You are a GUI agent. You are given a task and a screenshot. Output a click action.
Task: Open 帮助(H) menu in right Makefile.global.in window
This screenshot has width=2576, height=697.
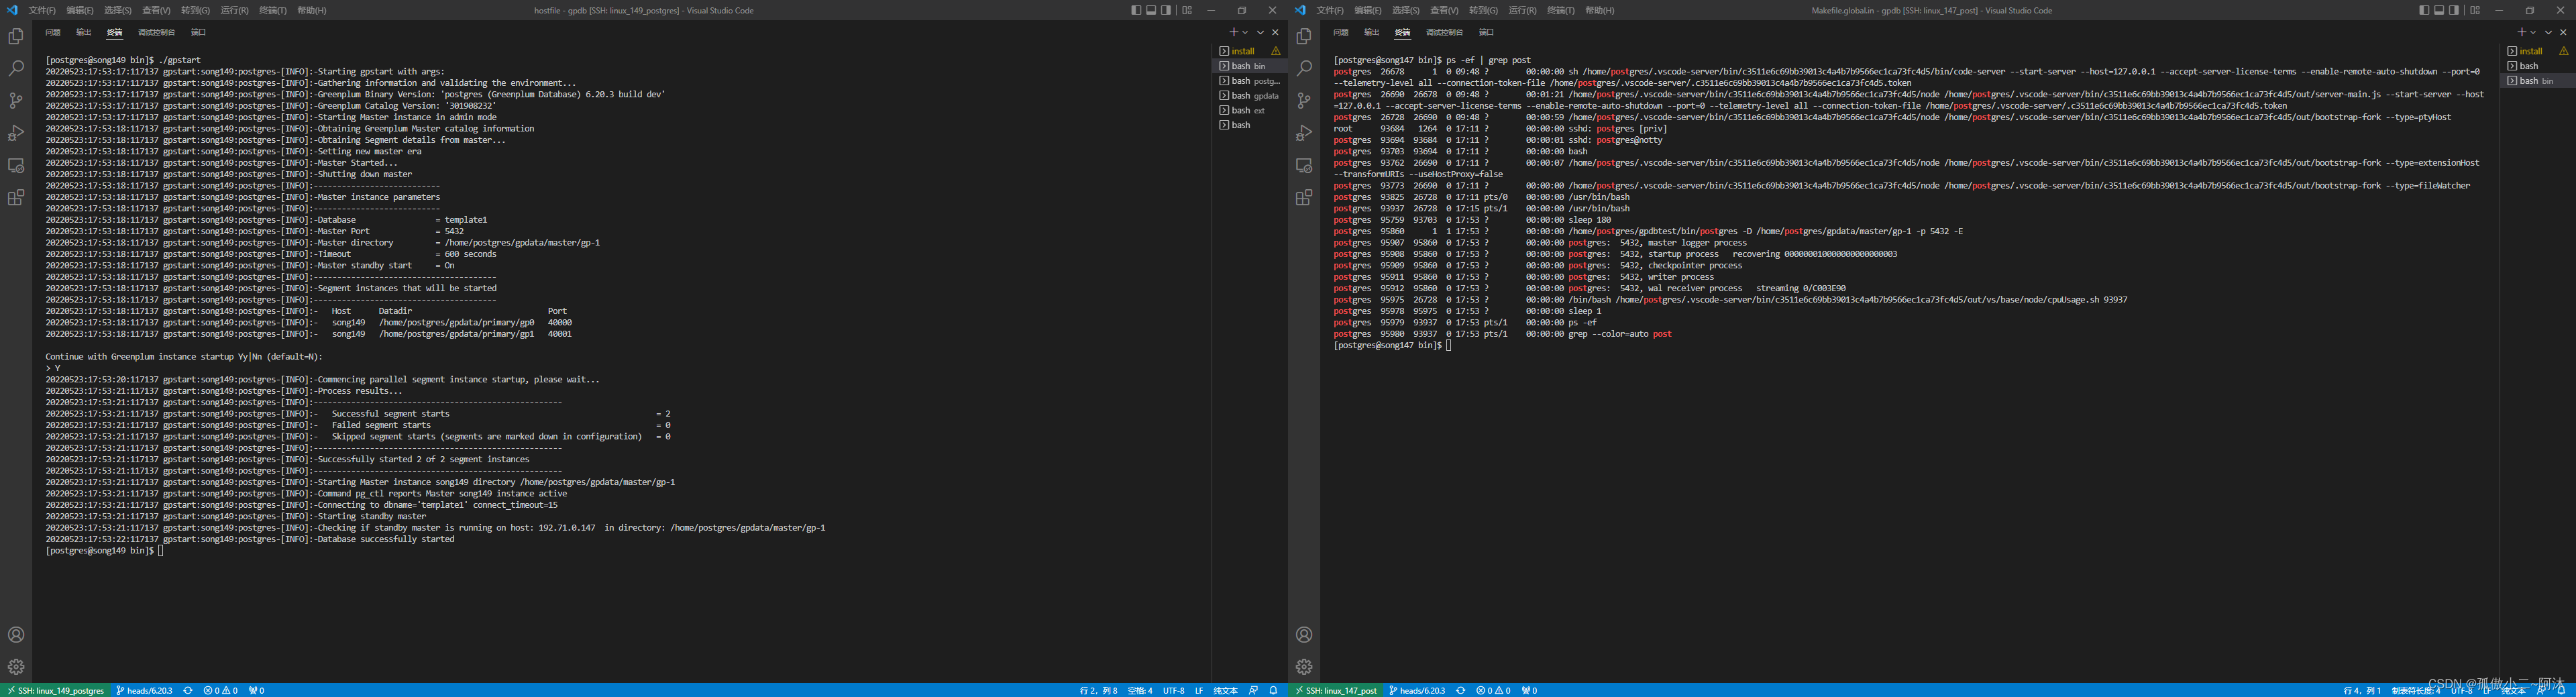[x=1600, y=10]
